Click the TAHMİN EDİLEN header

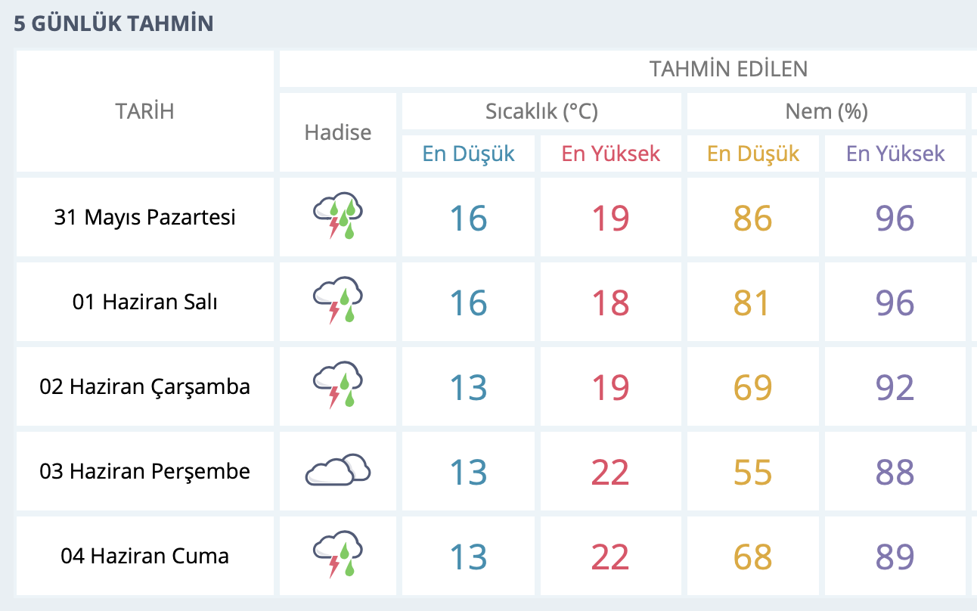click(x=728, y=69)
